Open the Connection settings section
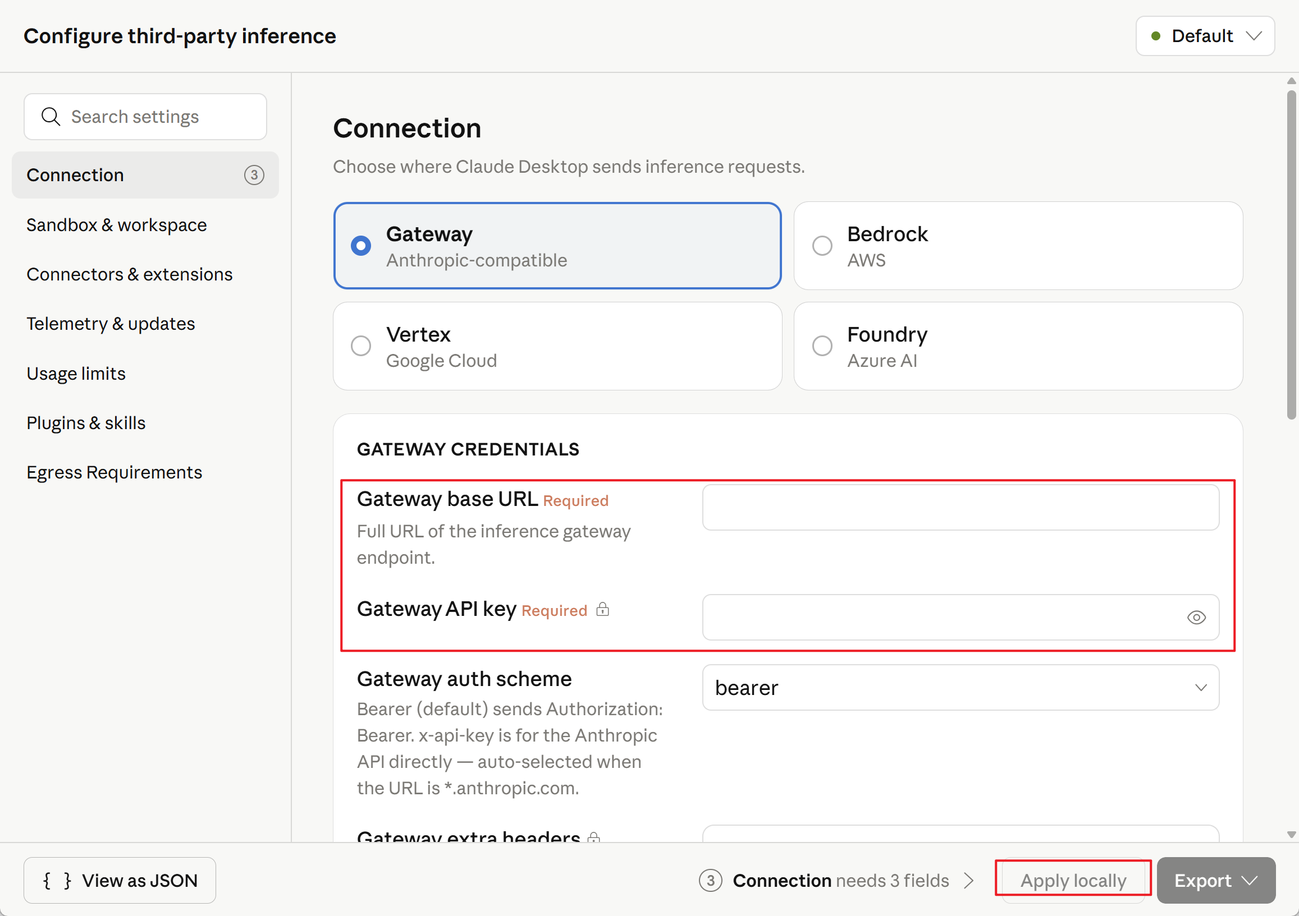Image resolution: width=1299 pixels, height=916 pixels. [x=145, y=174]
